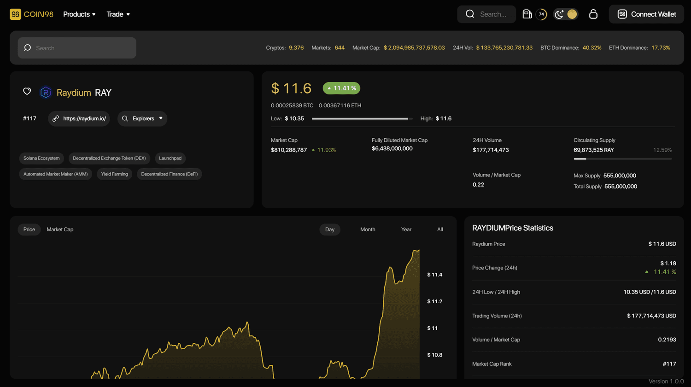Select the Day chart range
The width and height of the screenshot is (691, 387).
330,229
